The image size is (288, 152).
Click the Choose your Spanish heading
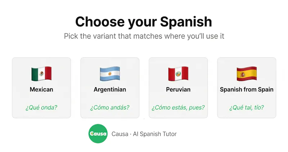pos(144,22)
